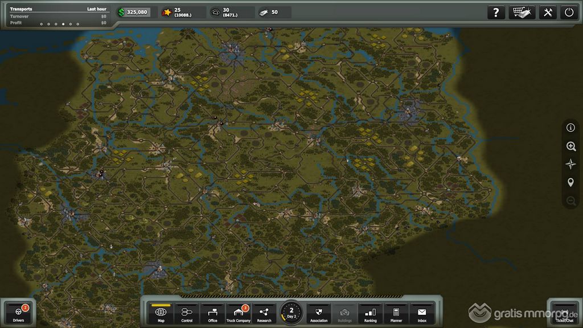Open the shop cart icon

pos(522,13)
